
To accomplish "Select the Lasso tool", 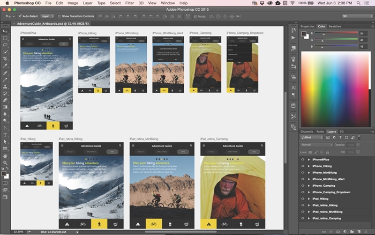I will click(5, 45).
